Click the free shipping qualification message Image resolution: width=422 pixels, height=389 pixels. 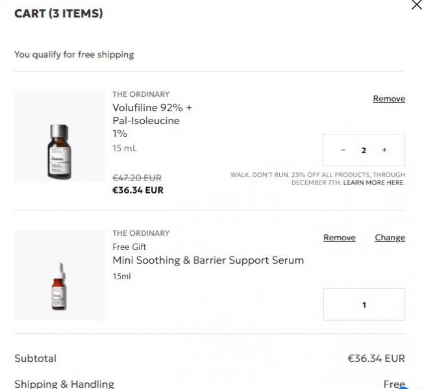tap(74, 55)
